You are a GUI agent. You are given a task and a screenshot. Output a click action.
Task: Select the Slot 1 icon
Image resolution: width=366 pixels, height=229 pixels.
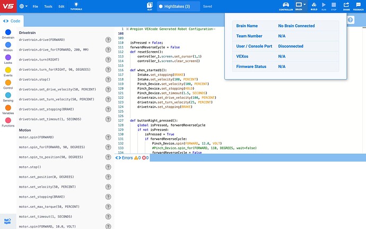[x=150, y=6]
